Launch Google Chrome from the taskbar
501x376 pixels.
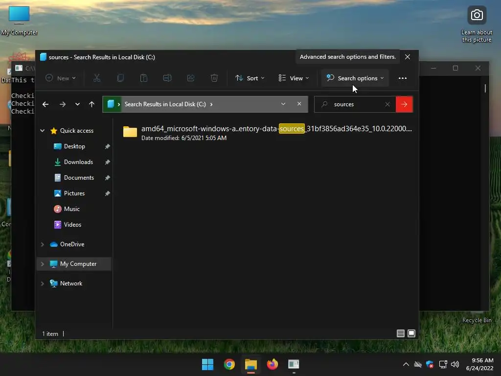coord(229,364)
